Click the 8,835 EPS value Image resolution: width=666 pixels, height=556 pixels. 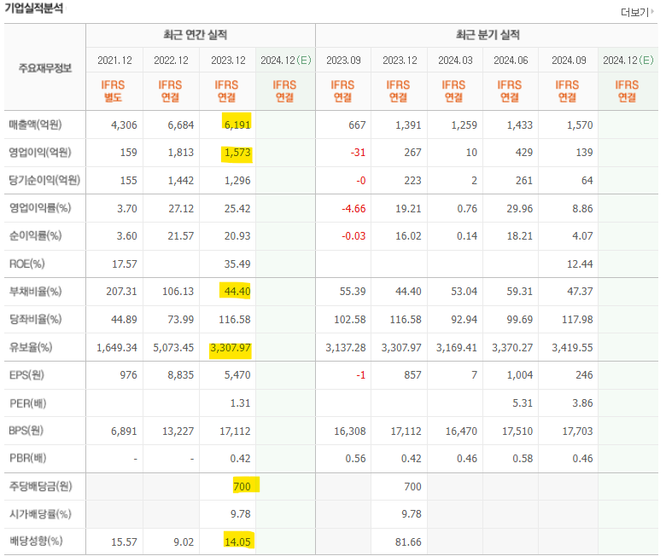(180, 375)
